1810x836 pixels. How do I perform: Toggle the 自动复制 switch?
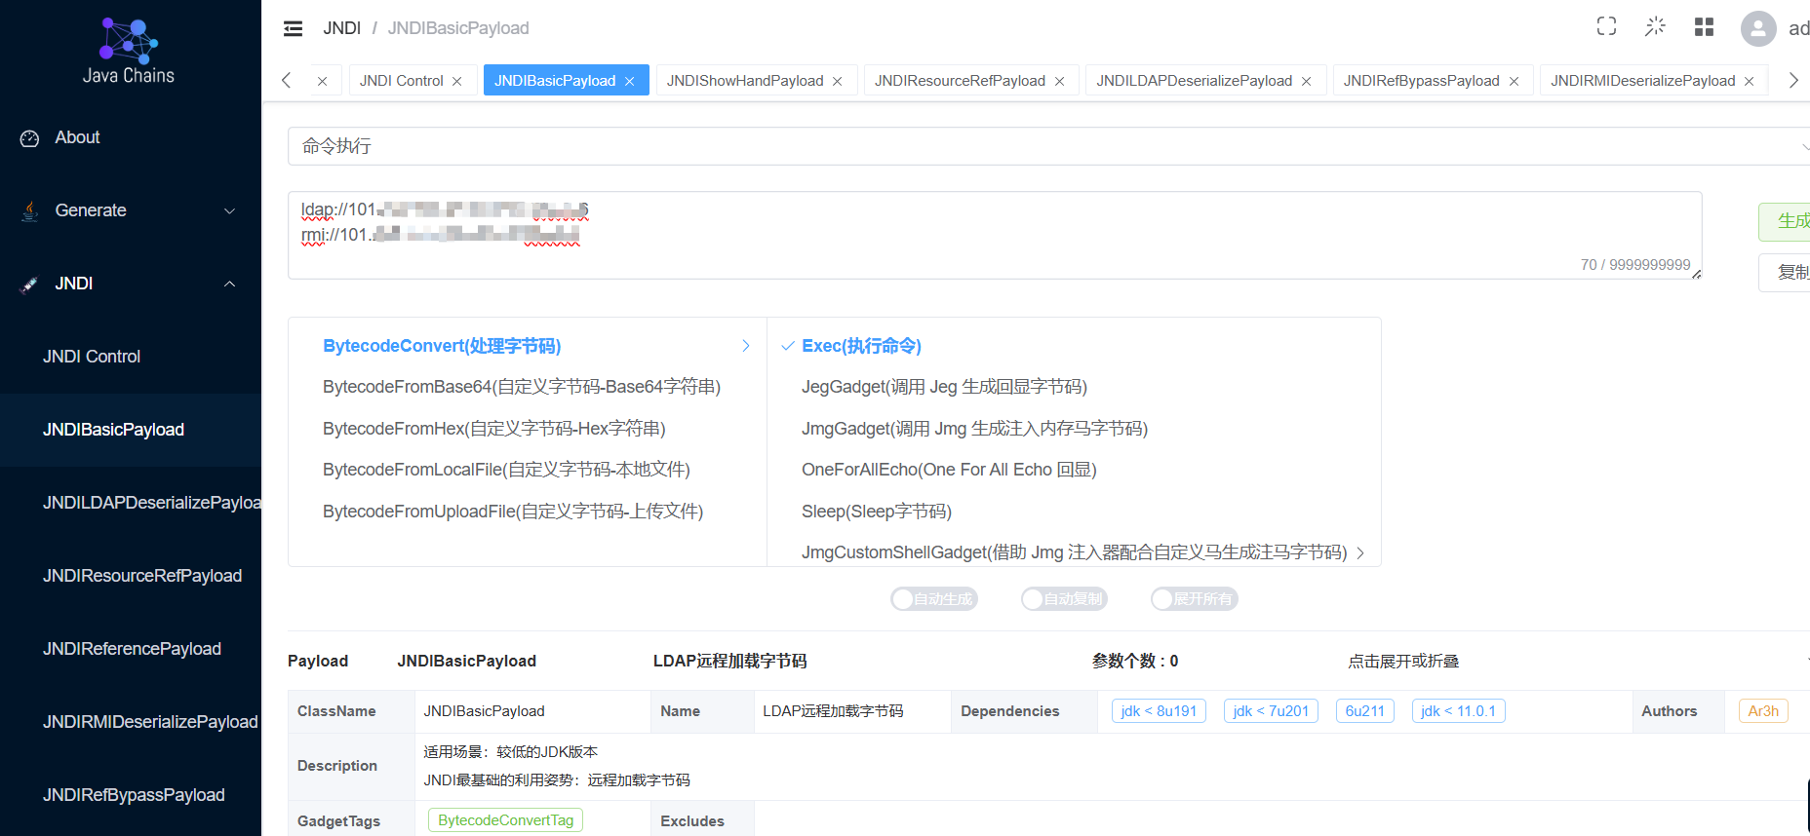click(1064, 599)
